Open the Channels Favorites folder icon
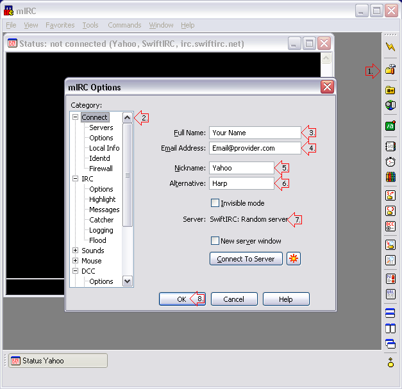The image size is (402, 389). (x=390, y=90)
